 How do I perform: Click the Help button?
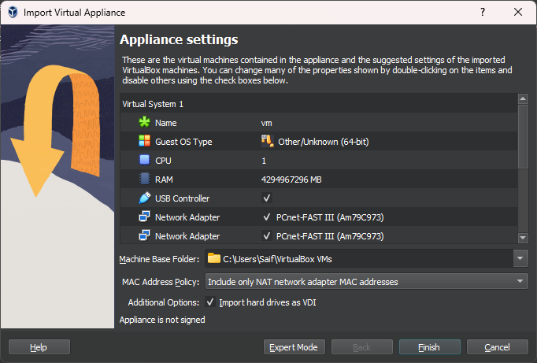pos(39,347)
